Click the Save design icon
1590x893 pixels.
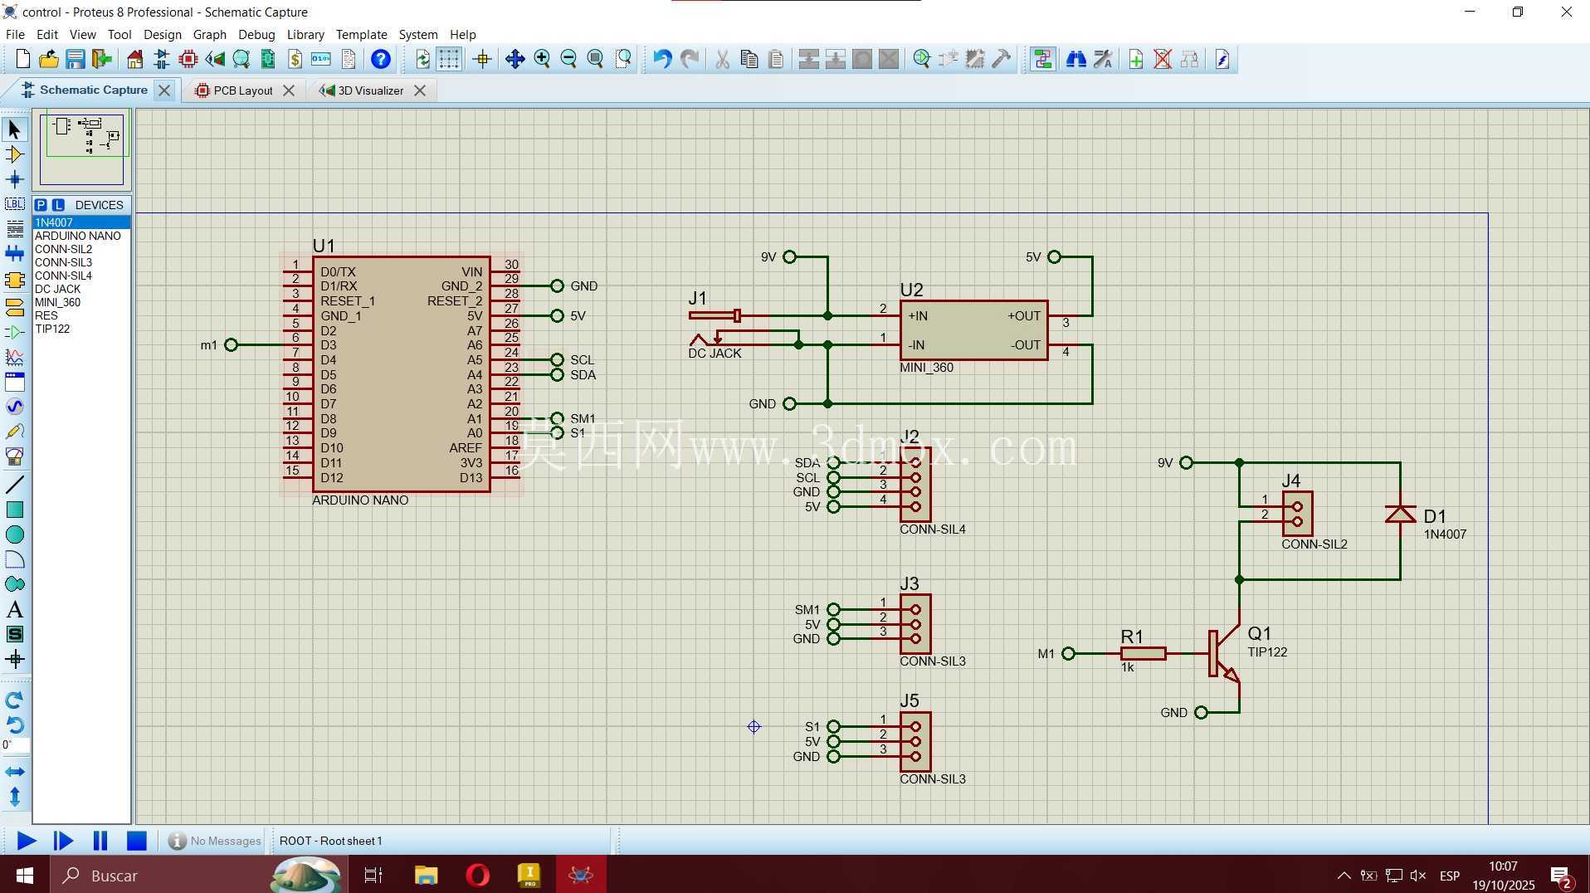76,59
